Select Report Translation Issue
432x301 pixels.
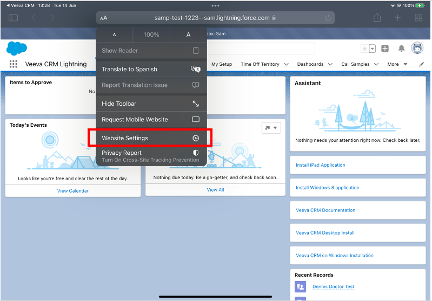click(x=151, y=85)
